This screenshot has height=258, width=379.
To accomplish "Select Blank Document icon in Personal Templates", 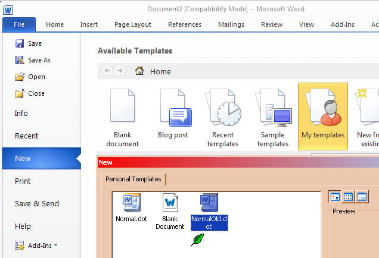I will click(x=170, y=203).
